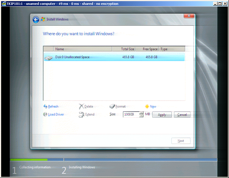Decrease size with the spinner down arrow
The height and width of the screenshot is (178, 229).
pos(141,116)
